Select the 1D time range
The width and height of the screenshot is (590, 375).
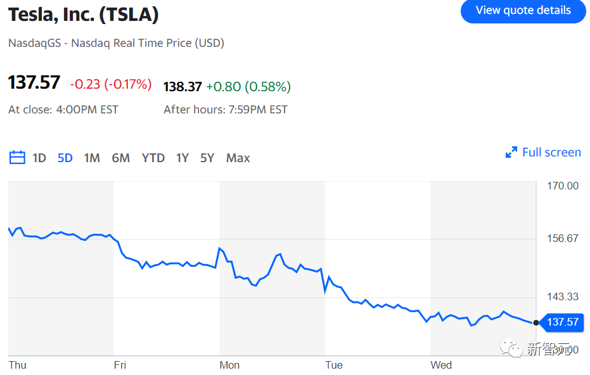39,158
